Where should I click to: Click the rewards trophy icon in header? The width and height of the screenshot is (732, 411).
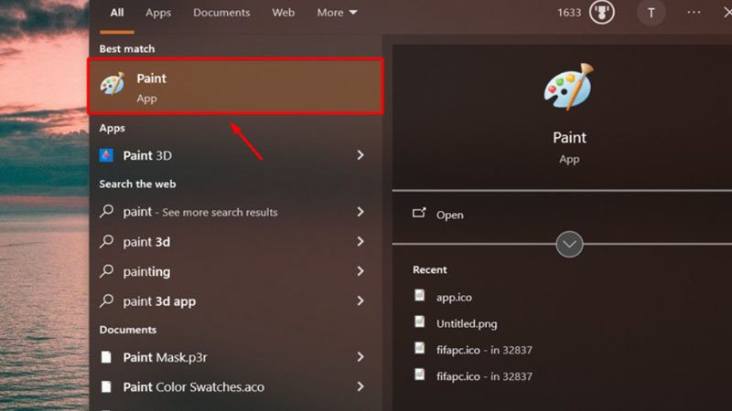point(601,13)
